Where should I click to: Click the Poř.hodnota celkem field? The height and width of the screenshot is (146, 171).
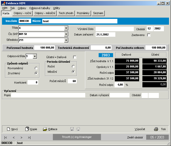(x=156, y=48)
